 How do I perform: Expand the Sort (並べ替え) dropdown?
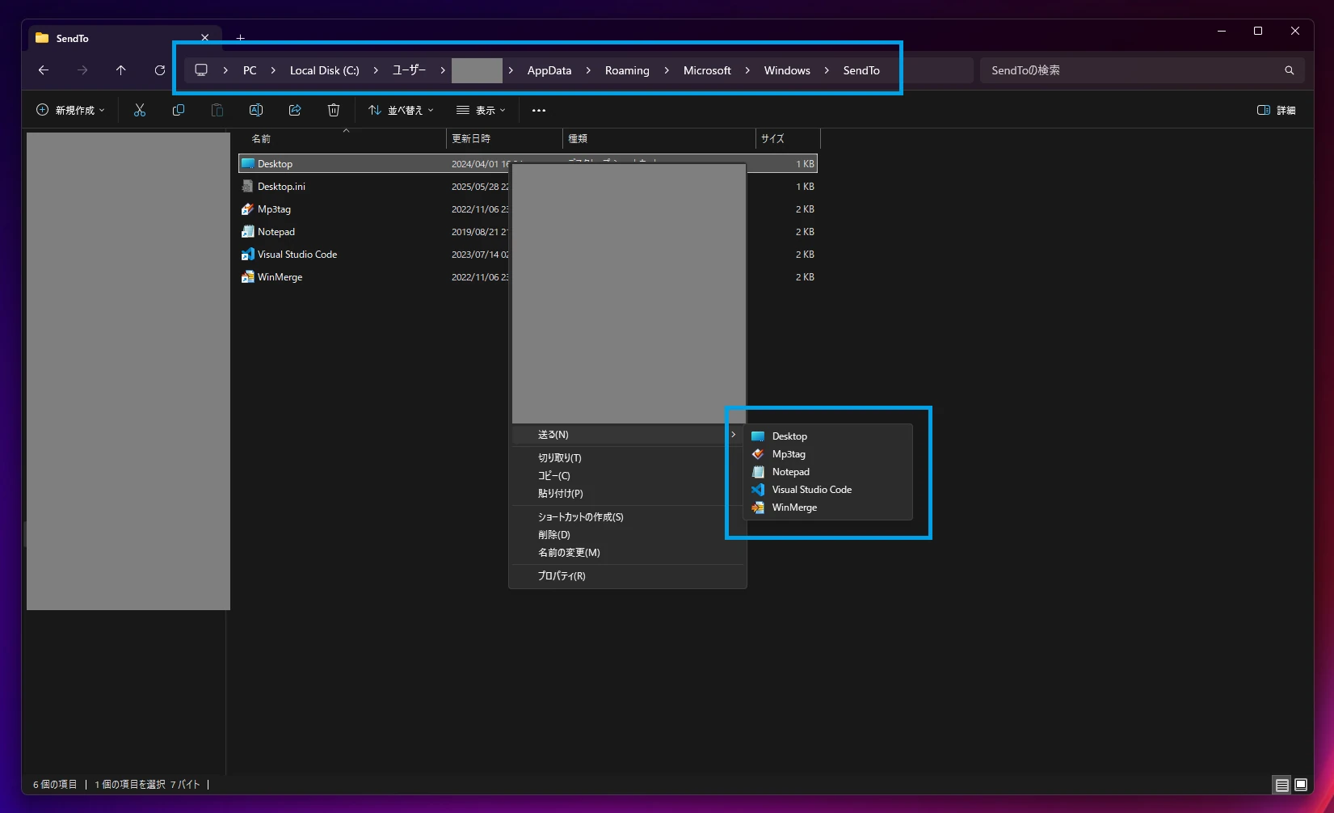click(x=401, y=110)
